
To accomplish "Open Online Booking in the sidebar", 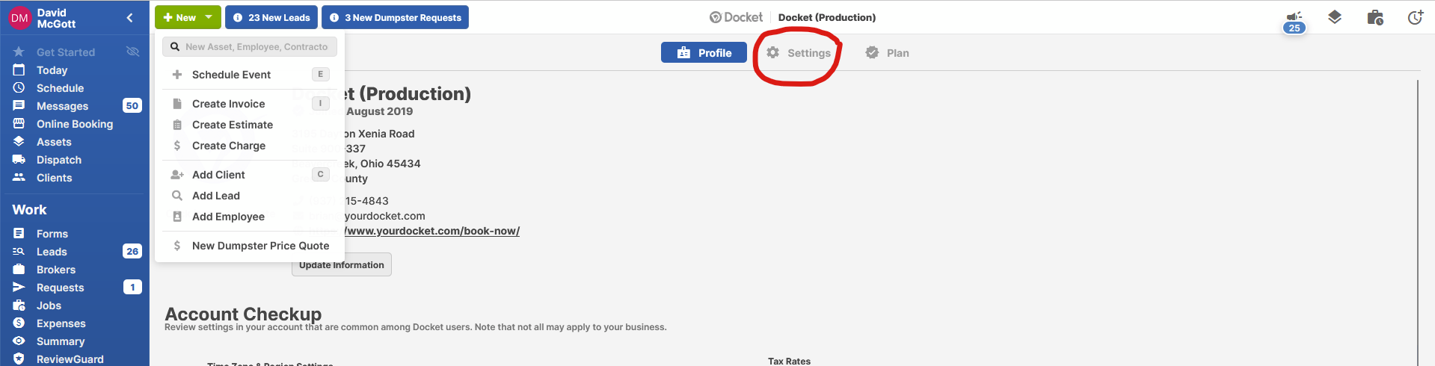I will click(75, 124).
